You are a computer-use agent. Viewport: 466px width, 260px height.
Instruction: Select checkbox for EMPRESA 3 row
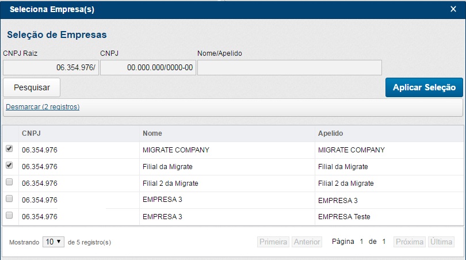pyautogui.click(x=9, y=199)
